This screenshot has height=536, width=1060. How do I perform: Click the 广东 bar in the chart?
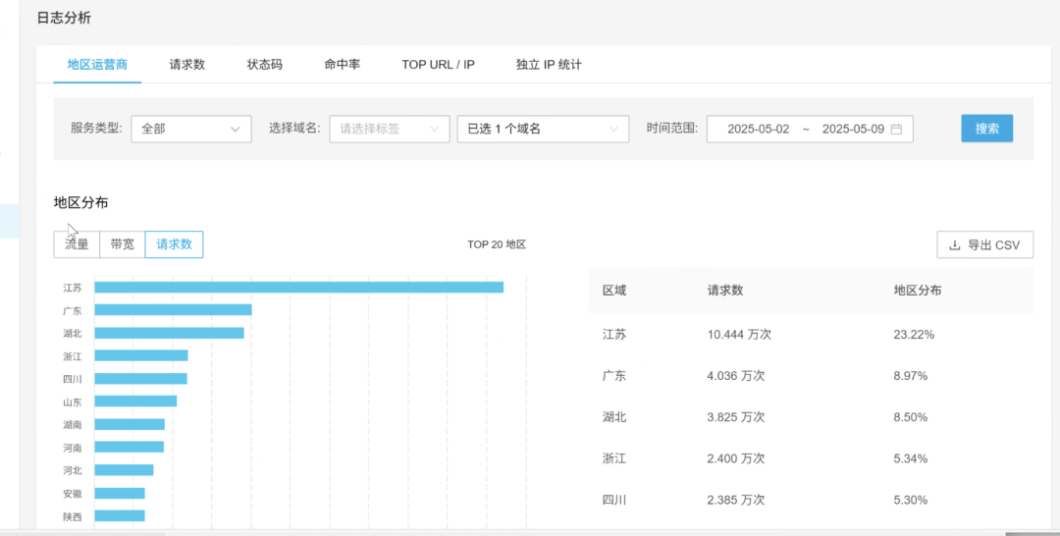click(x=173, y=310)
